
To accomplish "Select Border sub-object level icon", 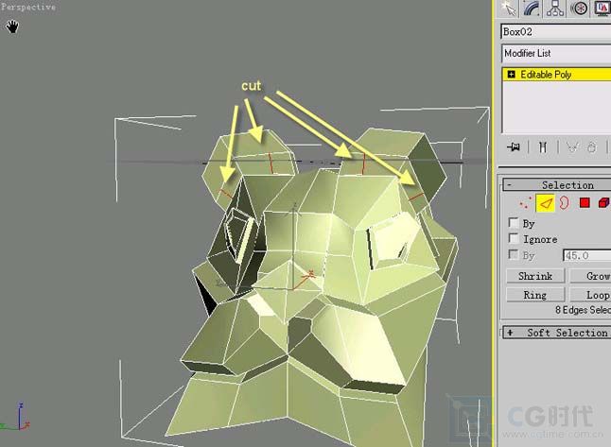I will [564, 203].
